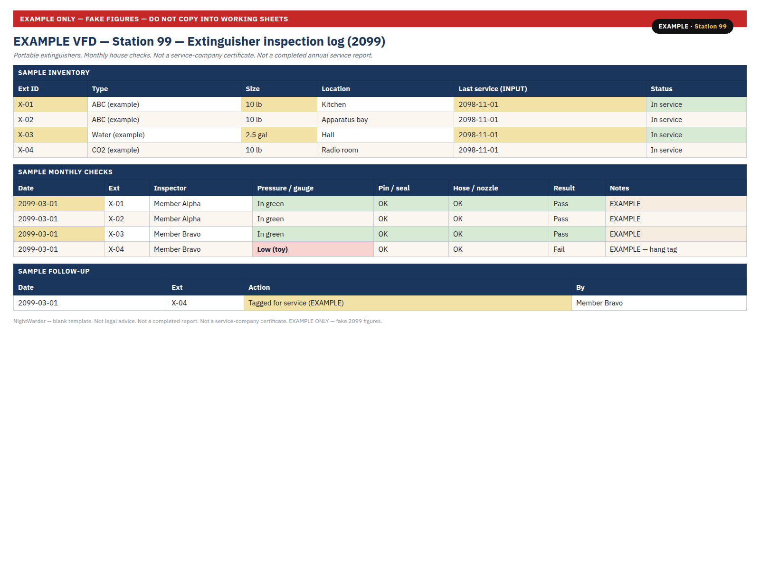This screenshot has height=570, width=760.
Task: Click the Last service (INPUT) column header
Action: (x=550, y=89)
